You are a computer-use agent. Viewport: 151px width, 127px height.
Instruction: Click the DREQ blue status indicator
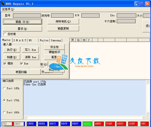click(x=42, y=124)
